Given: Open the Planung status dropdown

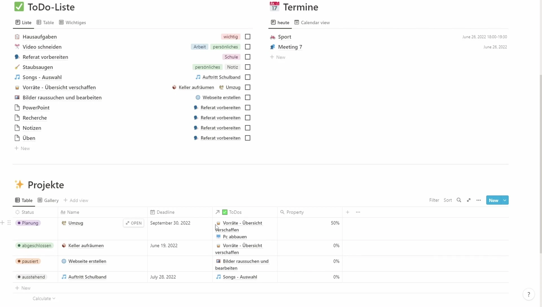Looking at the screenshot, I should click(28, 223).
